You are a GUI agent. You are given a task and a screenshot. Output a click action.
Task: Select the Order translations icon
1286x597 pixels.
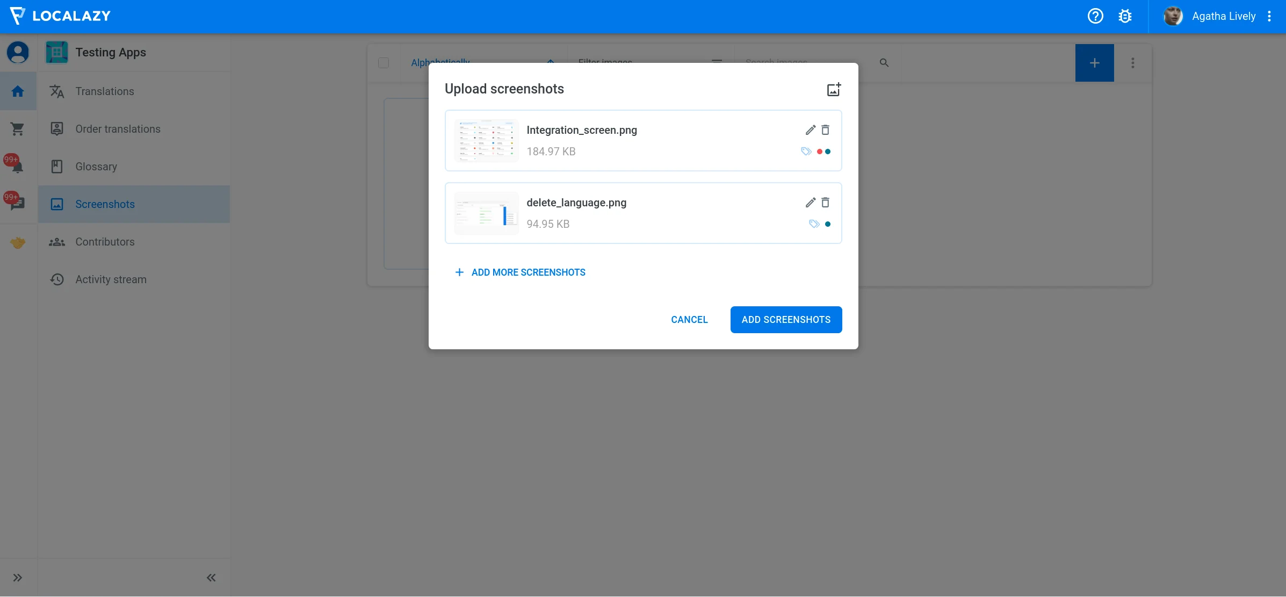point(56,128)
